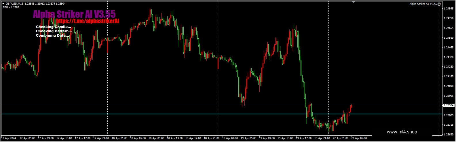Click the Checking Candle... status line
The width and height of the screenshot is (456, 142).
(x=54, y=27)
